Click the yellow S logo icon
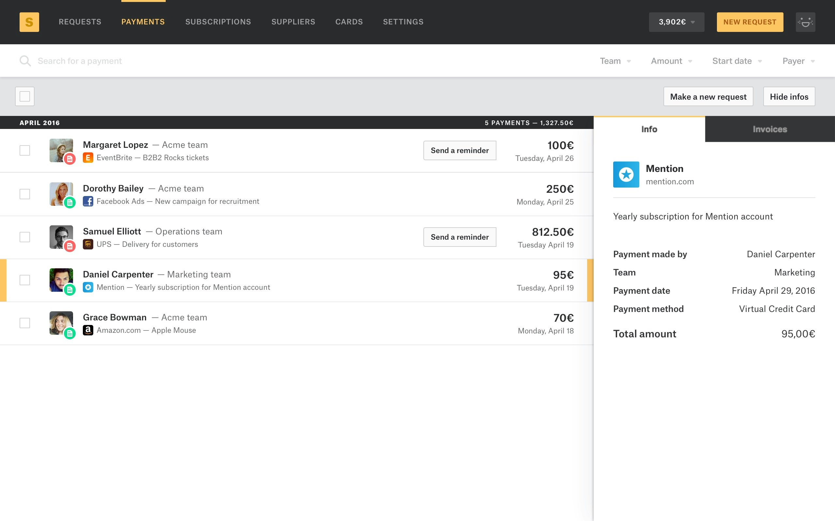835x521 pixels. 29,22
